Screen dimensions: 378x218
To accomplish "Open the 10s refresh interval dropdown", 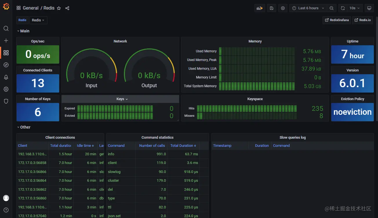I will 355,8.
